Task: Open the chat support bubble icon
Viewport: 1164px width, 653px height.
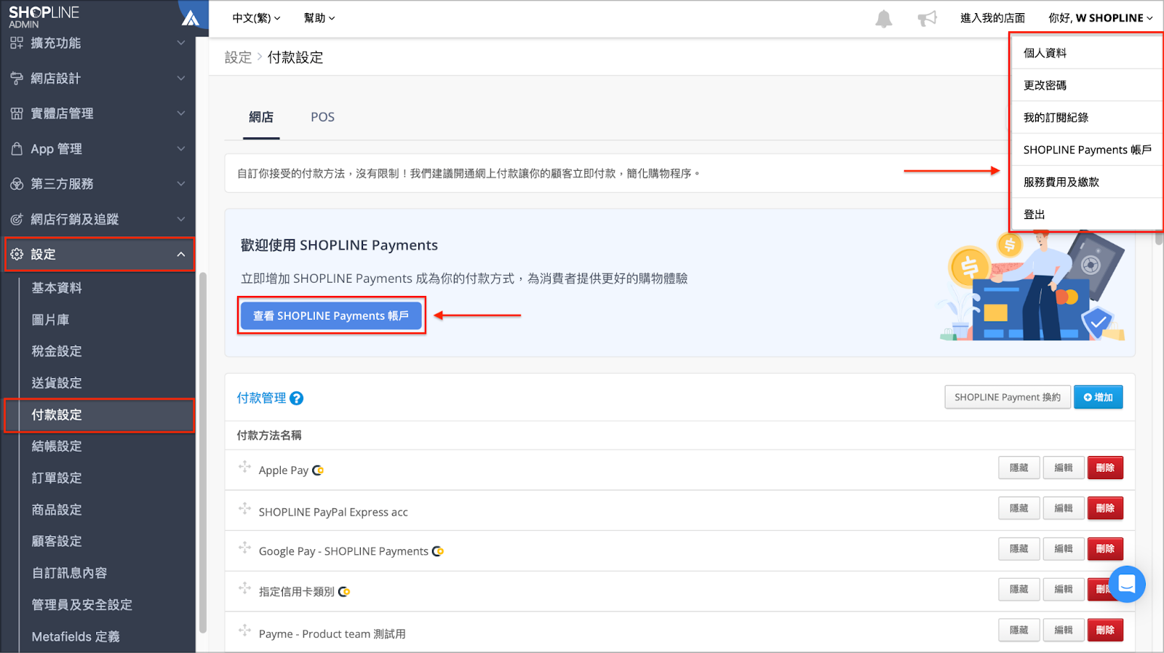Action: coord(1127,584)
